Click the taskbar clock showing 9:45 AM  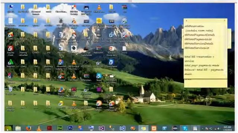227,129
